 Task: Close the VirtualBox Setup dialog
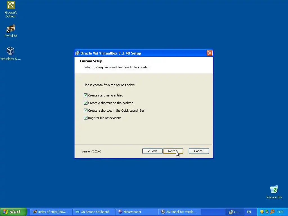(x=210, y=53)
